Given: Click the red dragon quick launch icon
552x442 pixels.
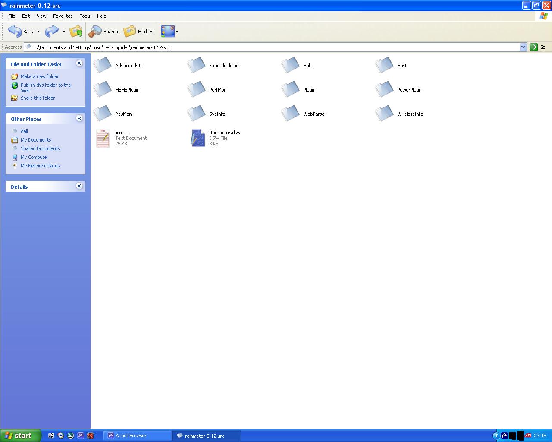Looking at the screenshot, I should coord(91,436).
